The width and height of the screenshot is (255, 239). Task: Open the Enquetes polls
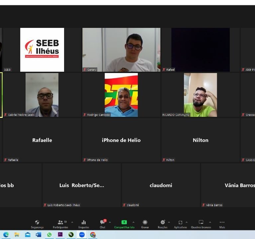click(x=84, y=224)
